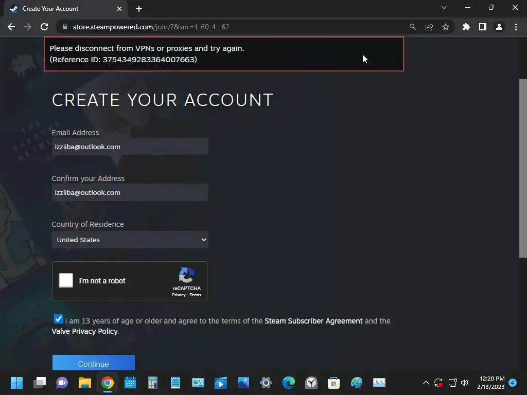This screenshot has width=527, height=395.
Task: Open the reCAPTCHA Privacy link
Action: coord(179,295)
